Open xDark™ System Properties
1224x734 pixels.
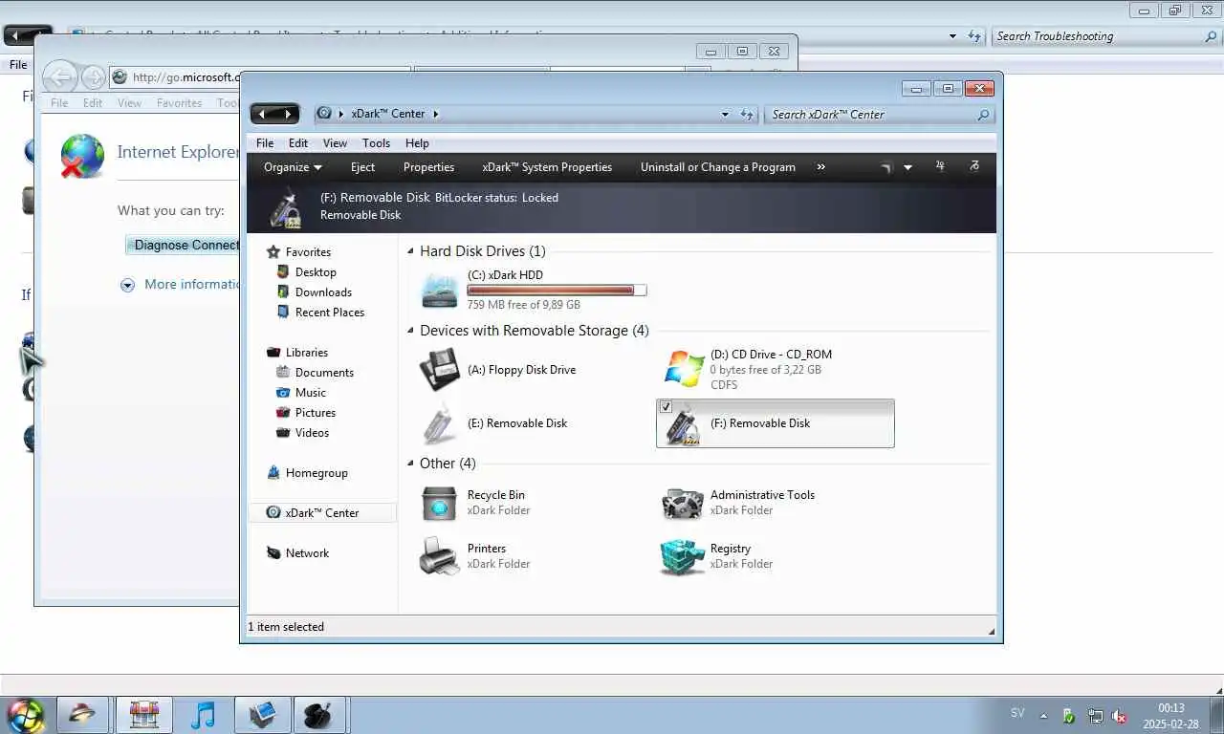547,167
